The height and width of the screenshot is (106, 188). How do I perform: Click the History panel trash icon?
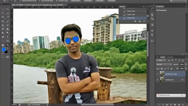pos(144,21)
